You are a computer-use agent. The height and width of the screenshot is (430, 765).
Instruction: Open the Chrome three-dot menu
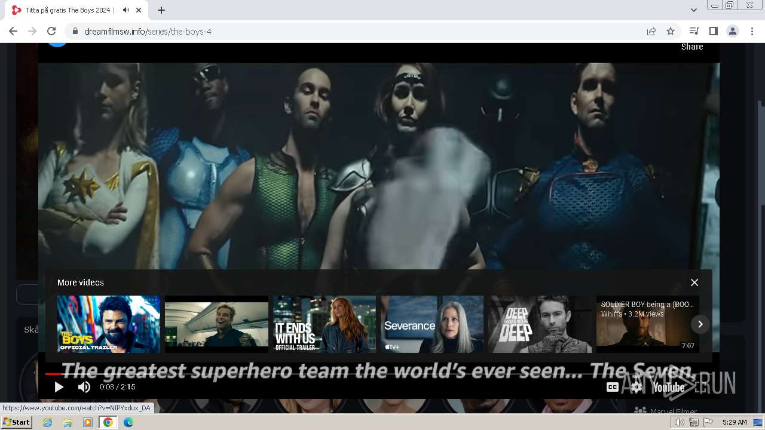[752, 31]
